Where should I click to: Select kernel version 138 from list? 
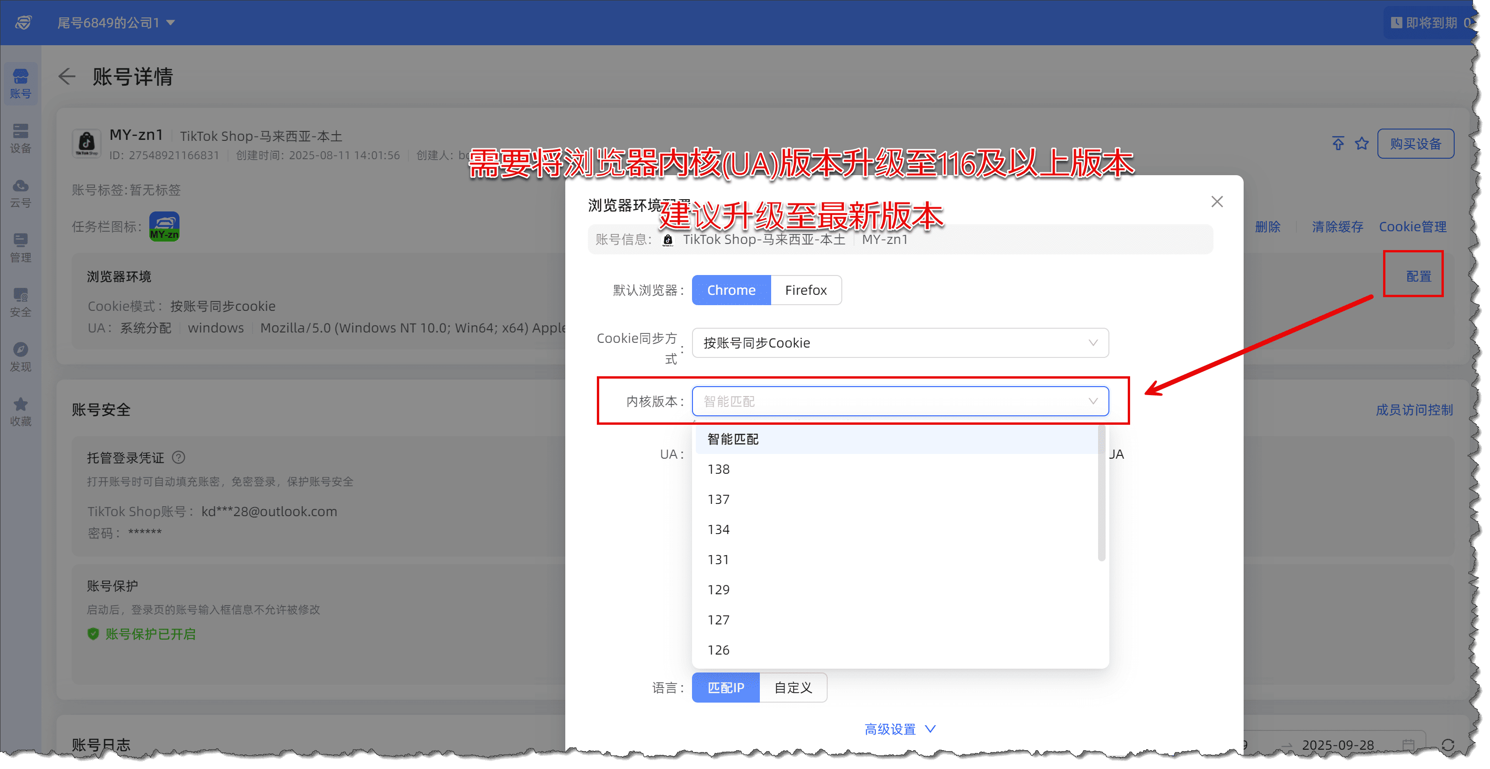point(718,469)
